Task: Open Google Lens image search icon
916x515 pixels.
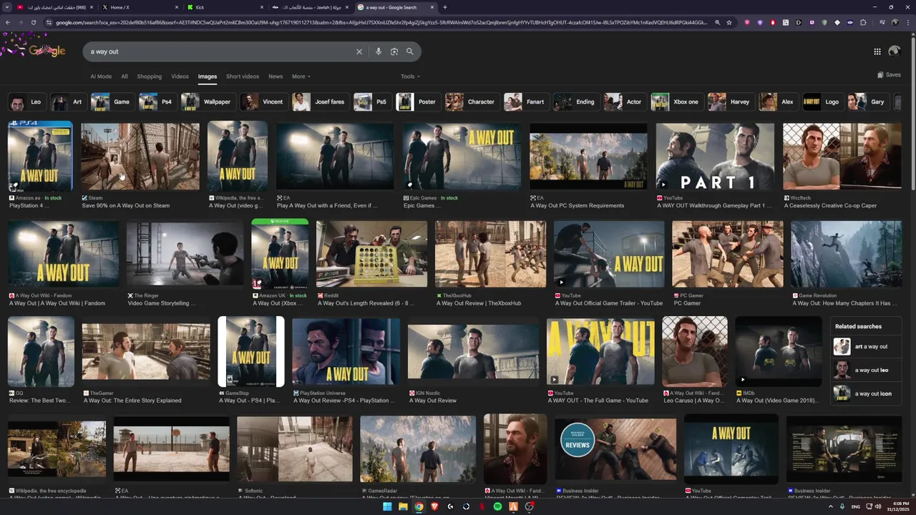Action: [x=394, y=51]
